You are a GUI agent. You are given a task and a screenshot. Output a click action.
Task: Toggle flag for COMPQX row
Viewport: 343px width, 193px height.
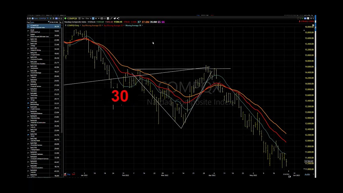pyautogui.click(x=28, y=26)
